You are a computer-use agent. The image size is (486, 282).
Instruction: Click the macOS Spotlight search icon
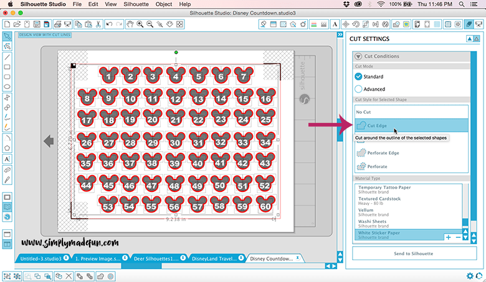tap(462, 4)
